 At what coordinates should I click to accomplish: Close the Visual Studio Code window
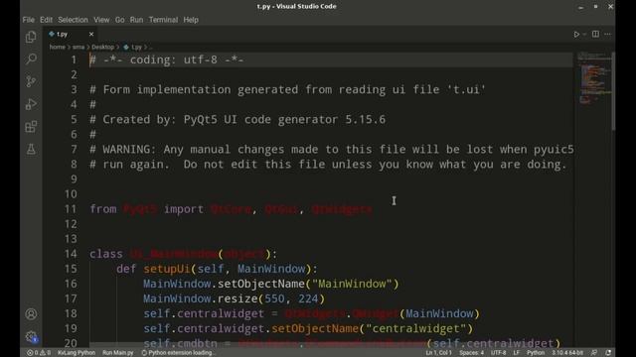(610, 7)
